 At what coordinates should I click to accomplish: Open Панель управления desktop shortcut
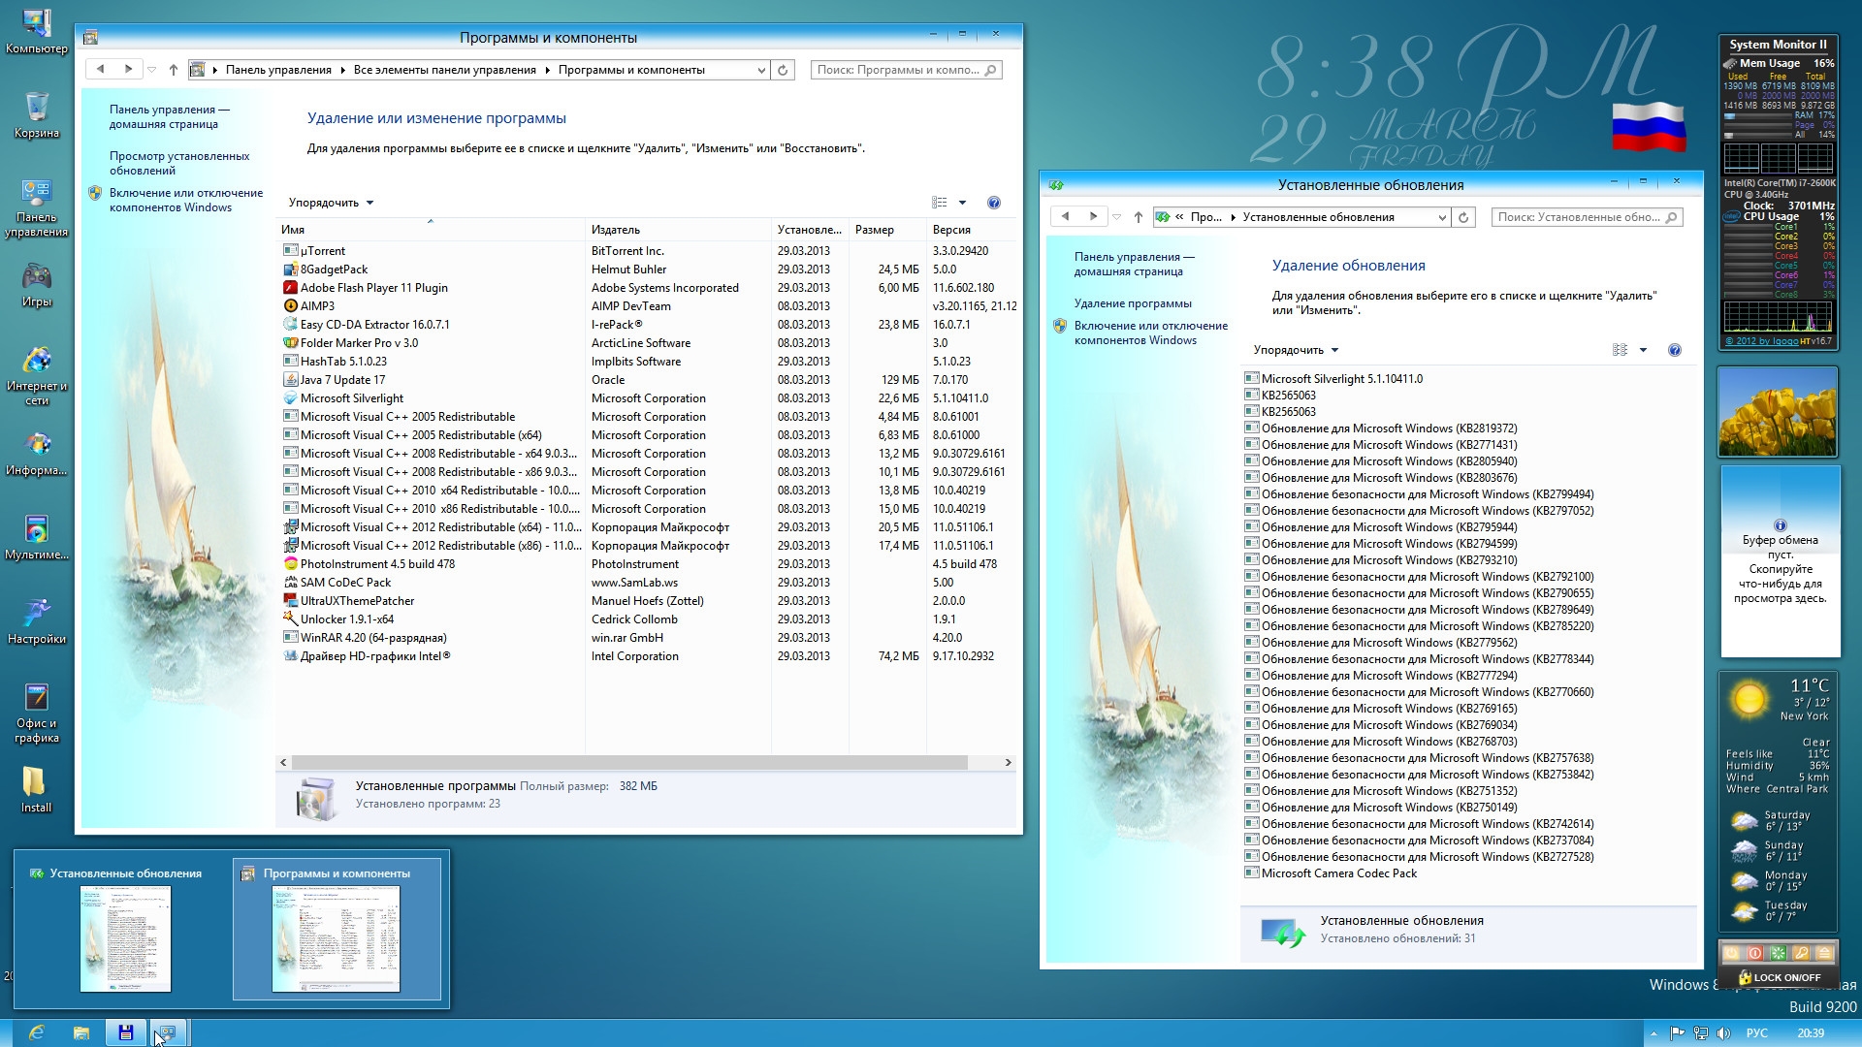pyautogui.click(x=37, y=207)
